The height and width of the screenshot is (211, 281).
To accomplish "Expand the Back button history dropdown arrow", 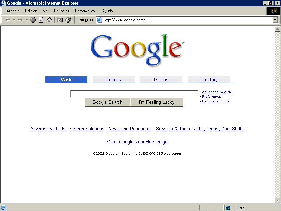I will pos(14,20).
